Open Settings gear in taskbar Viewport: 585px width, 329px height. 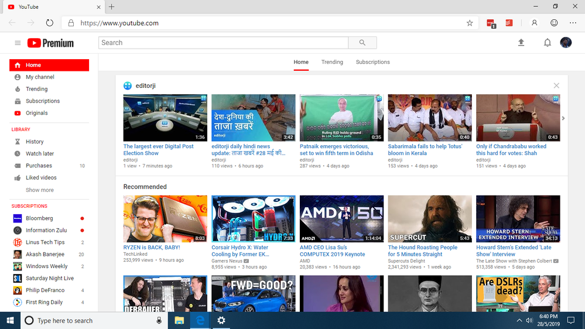[x=221, y=320]
